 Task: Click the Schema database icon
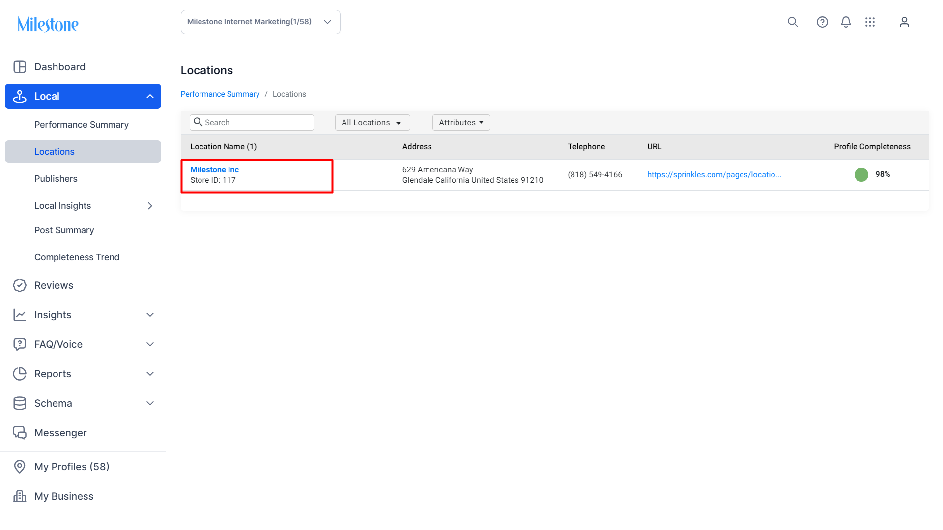[x=20, y=403]
